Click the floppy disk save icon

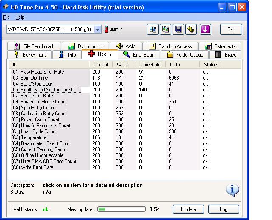(x=178, y=29)
